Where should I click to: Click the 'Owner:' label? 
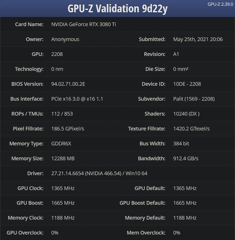click(x=34, y=39)
